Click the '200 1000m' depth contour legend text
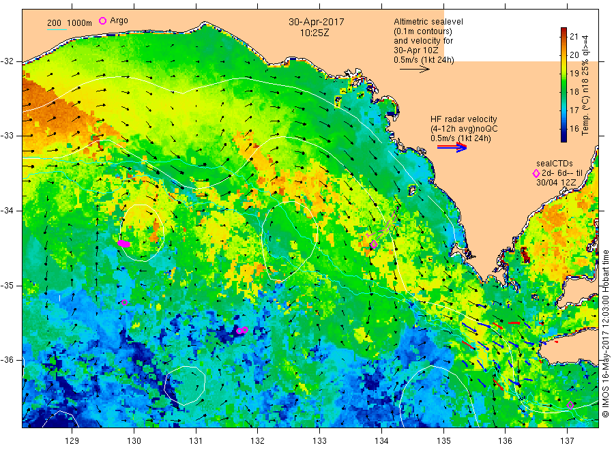614x450 pixels. pyautogui.click(x=70, y=23)
